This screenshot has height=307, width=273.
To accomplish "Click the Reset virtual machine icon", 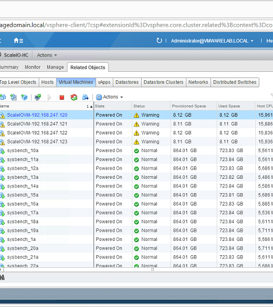I will (74, 97).
